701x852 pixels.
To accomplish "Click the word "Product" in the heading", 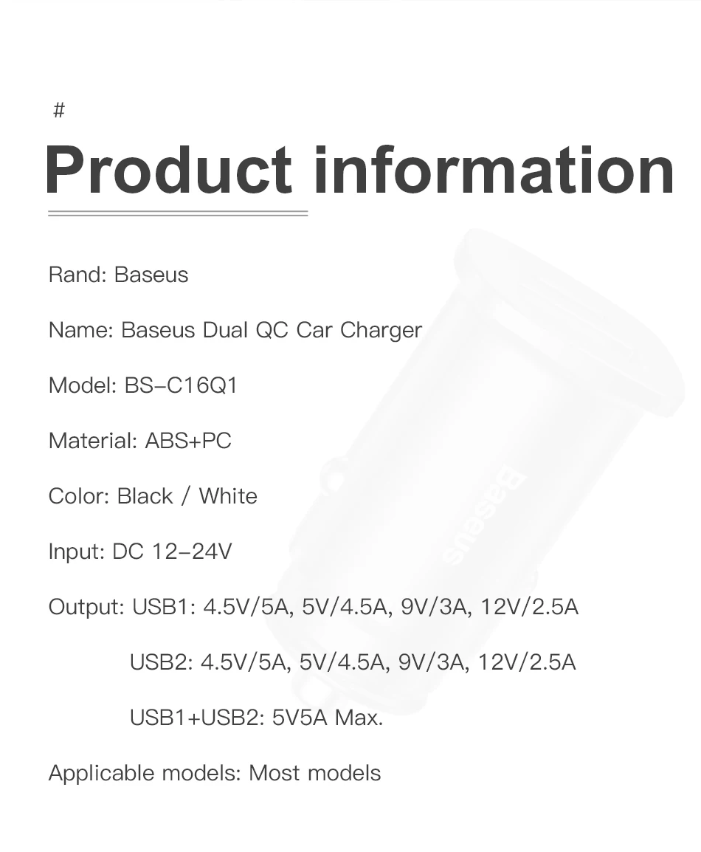I will (x=168, y=171).
